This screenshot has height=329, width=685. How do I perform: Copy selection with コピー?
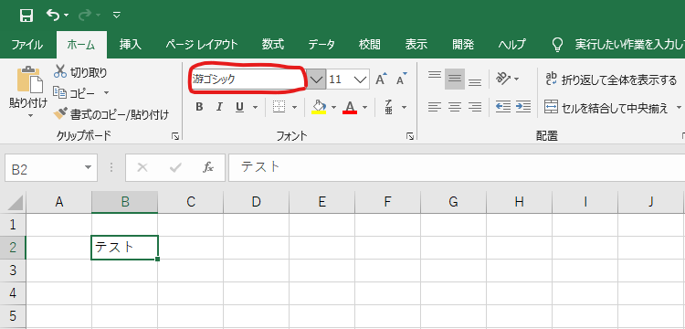[x=75, y=92]
